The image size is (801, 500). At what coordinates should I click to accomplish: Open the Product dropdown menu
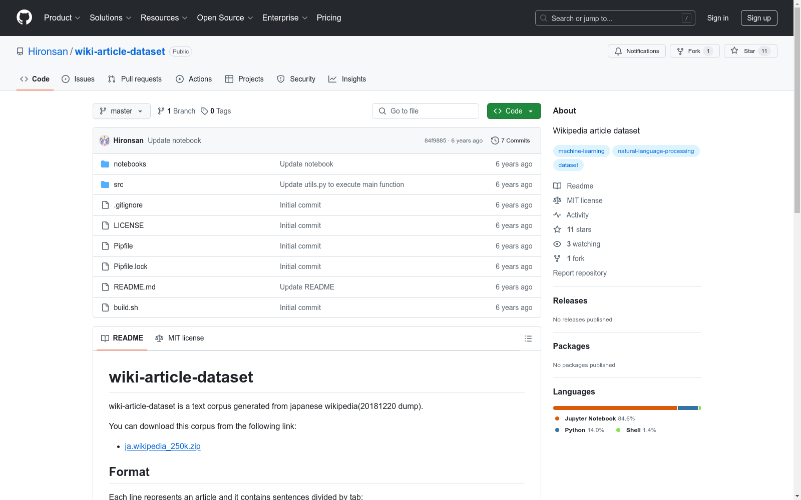[62, 18]
